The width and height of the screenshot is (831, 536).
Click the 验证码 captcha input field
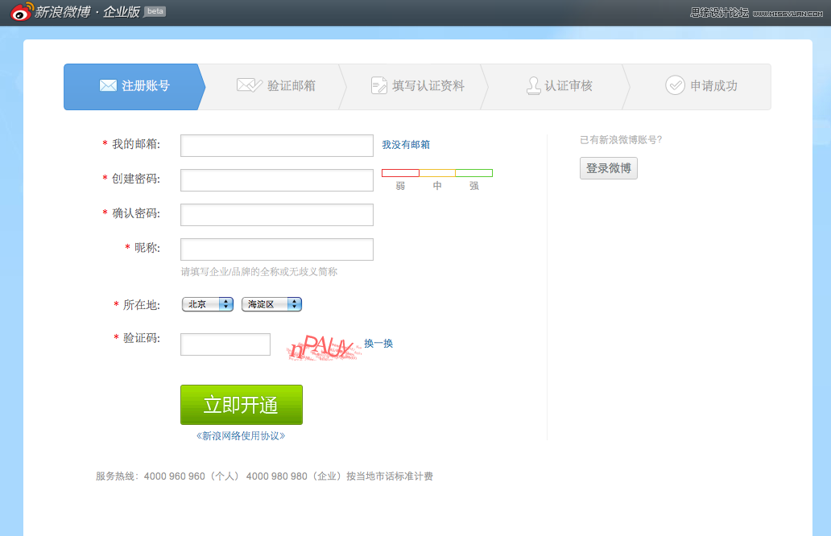[x=225, y=344]
